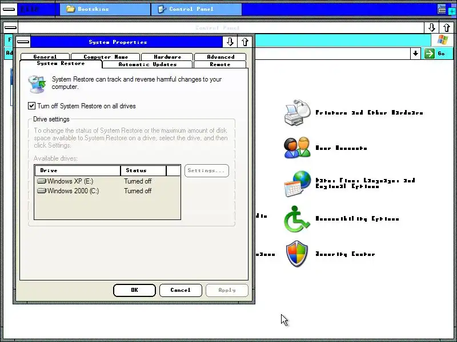
Task: Select the Windows XP (E:) drive row
Action: (107, 181)
